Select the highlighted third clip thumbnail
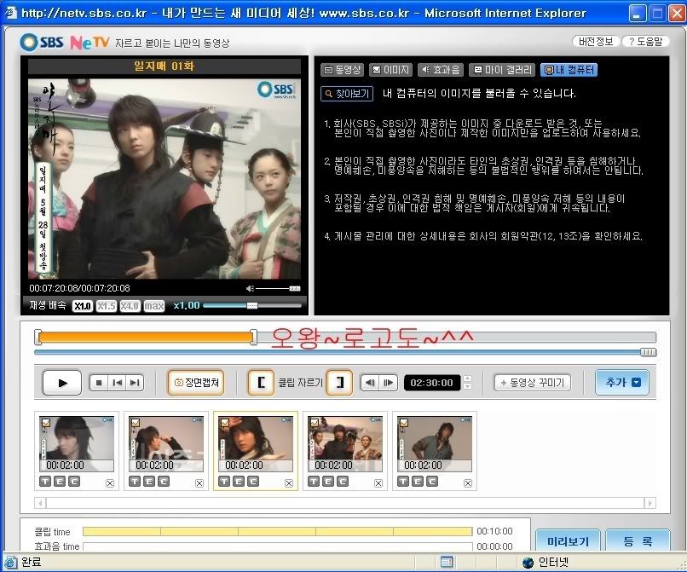Viewport: 687px width, 572px height. 255,443
